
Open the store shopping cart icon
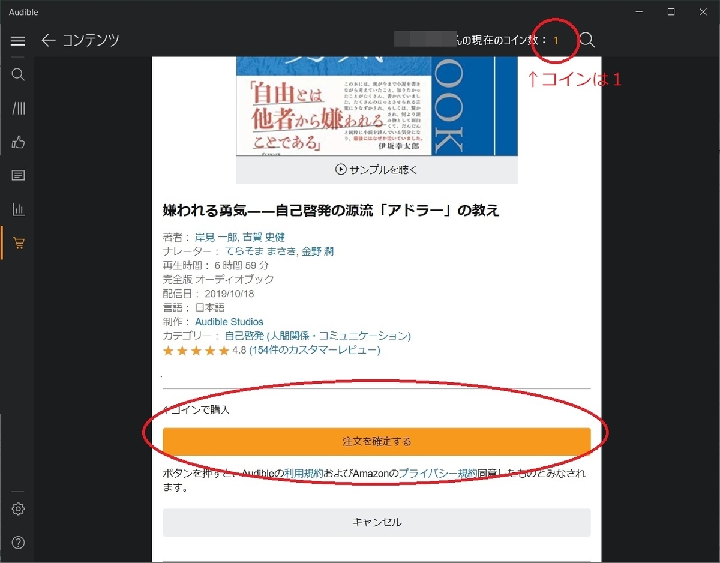18,244
